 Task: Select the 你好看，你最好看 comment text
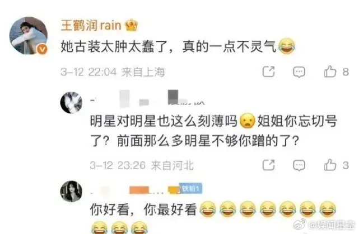tap(143, 209)
